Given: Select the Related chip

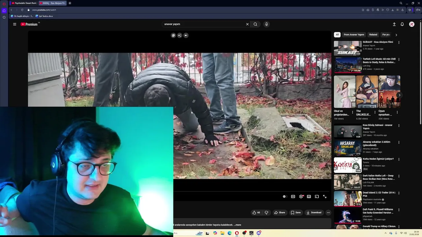Looking at the screenshot, I should (x=373, y=35).
